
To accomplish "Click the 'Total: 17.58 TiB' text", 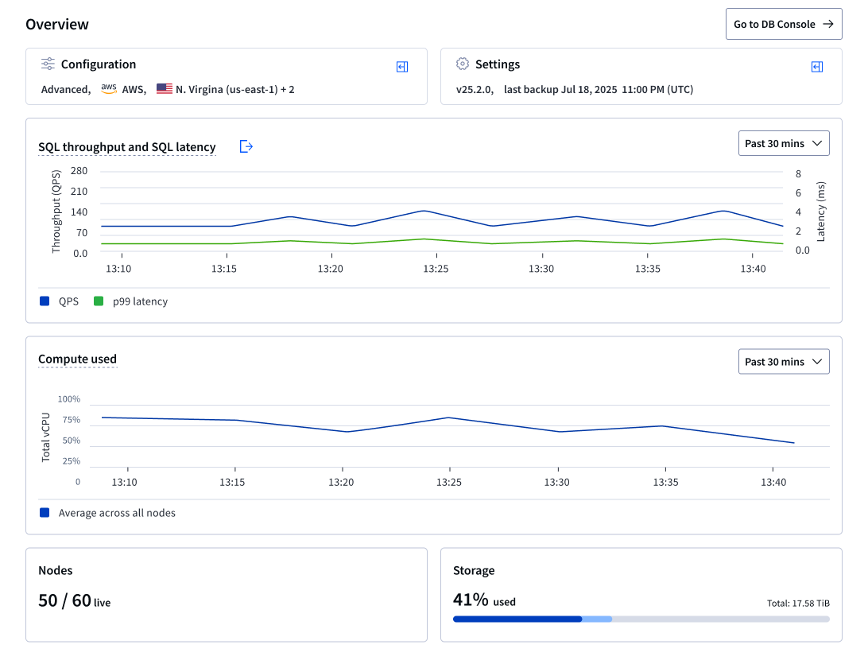I will pos(798,604).
